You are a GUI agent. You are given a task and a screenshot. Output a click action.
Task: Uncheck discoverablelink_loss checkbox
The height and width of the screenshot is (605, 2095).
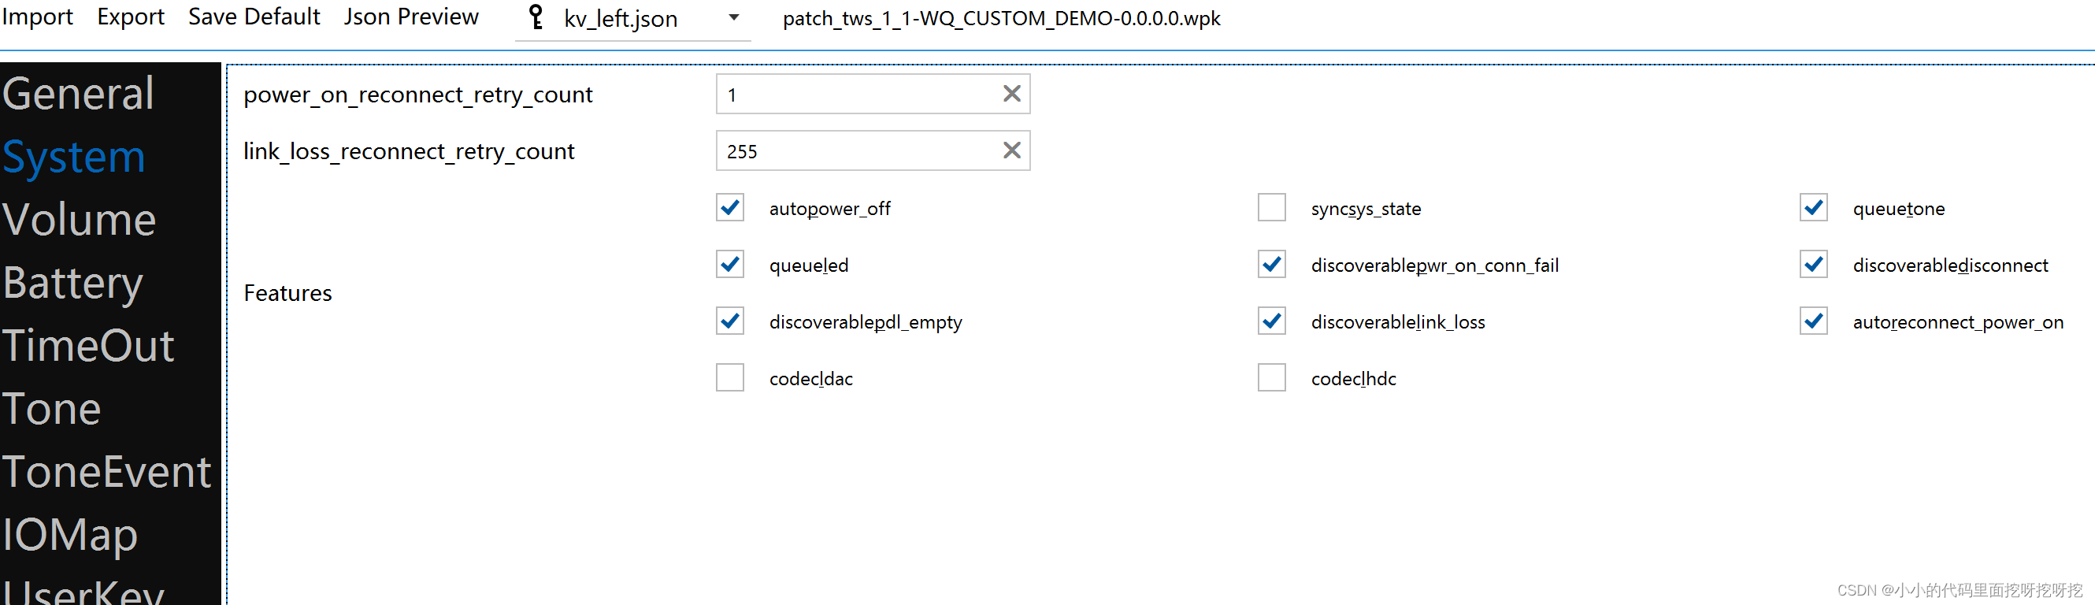1271,321
